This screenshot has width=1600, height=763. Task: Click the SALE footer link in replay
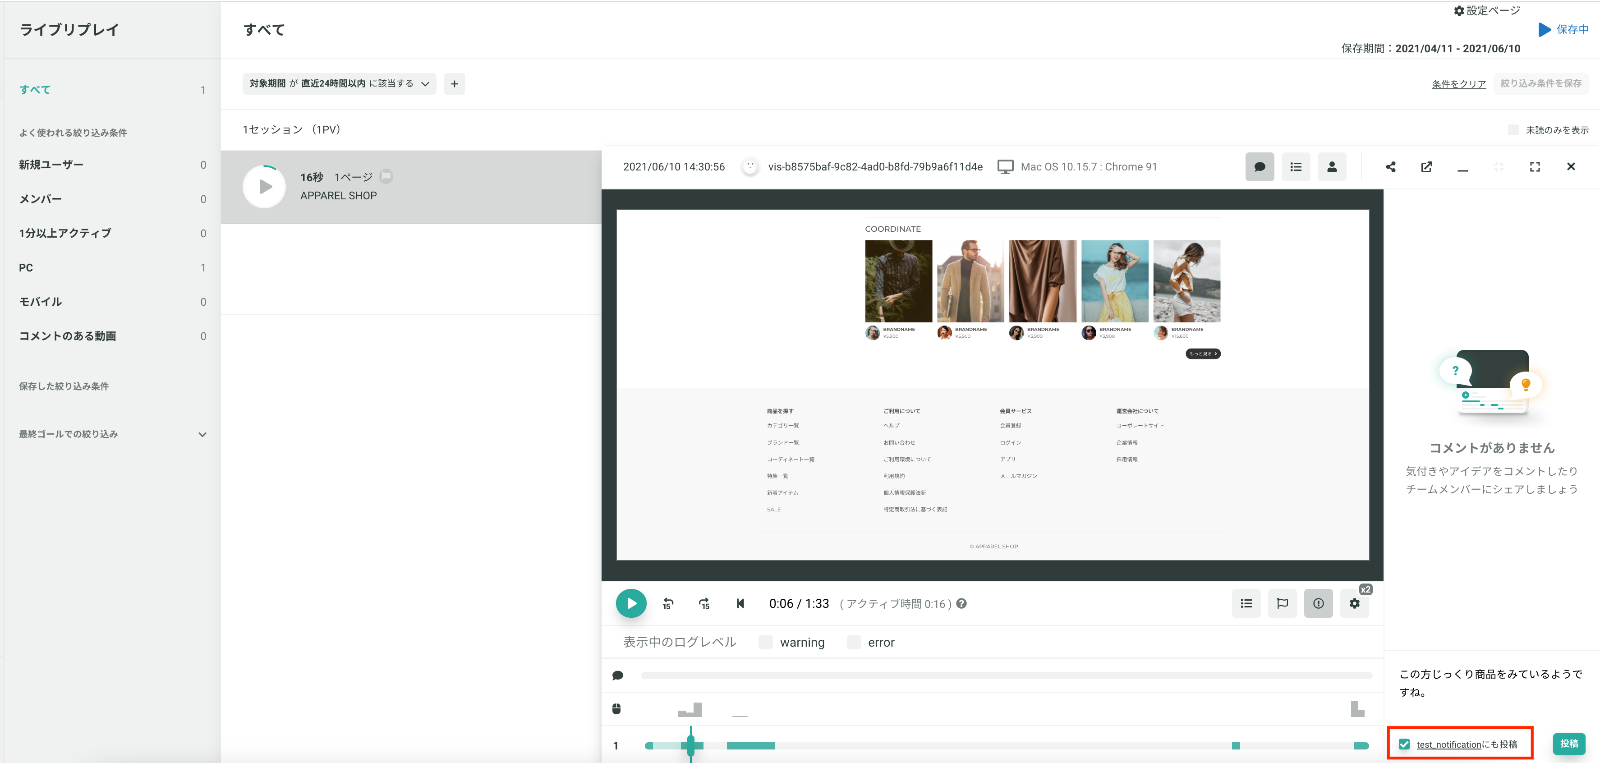click(x=773, y=510)
